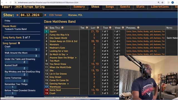Viewport: 178px width, 100px height.
Task: Click info icon beside Song Spread
Action: pyautogui.click(x=19, y=43)
